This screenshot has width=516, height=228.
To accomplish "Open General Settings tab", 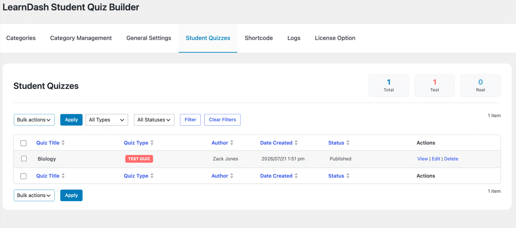I will 149,38.
